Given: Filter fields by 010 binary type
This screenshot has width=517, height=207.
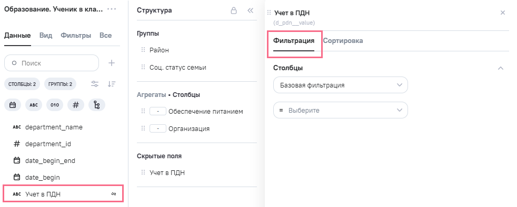Looking at the screenshot, I should click(55, 105).
